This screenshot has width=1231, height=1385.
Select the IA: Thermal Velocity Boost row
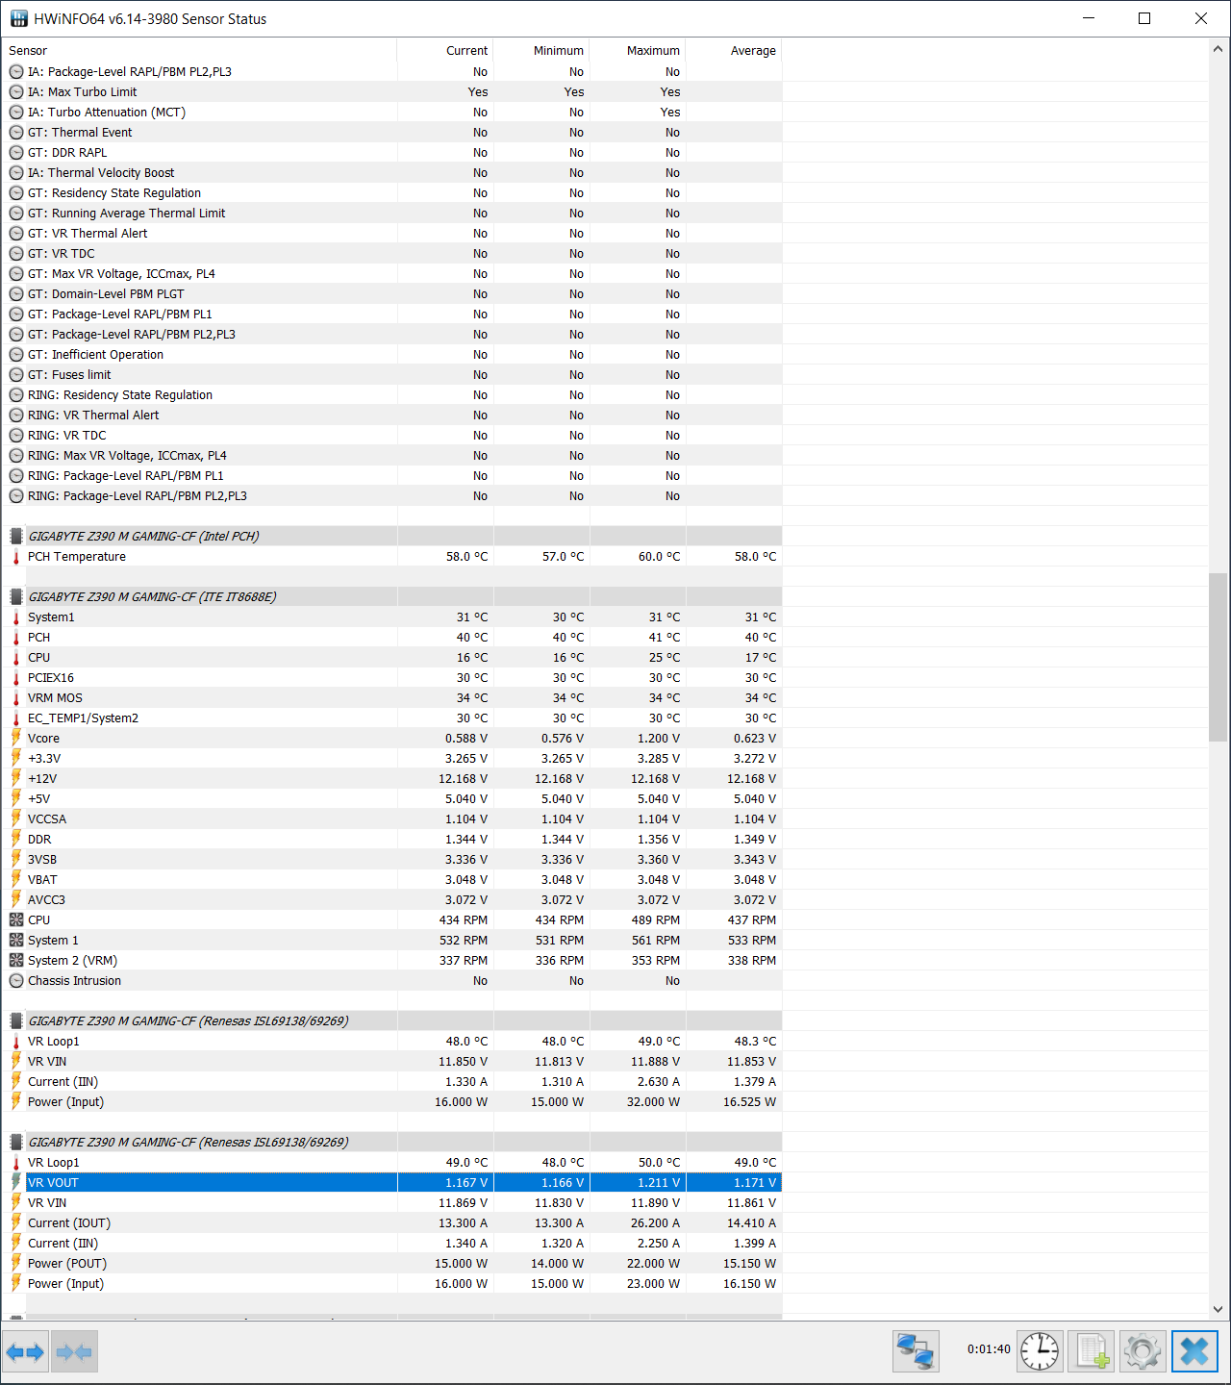391,173
